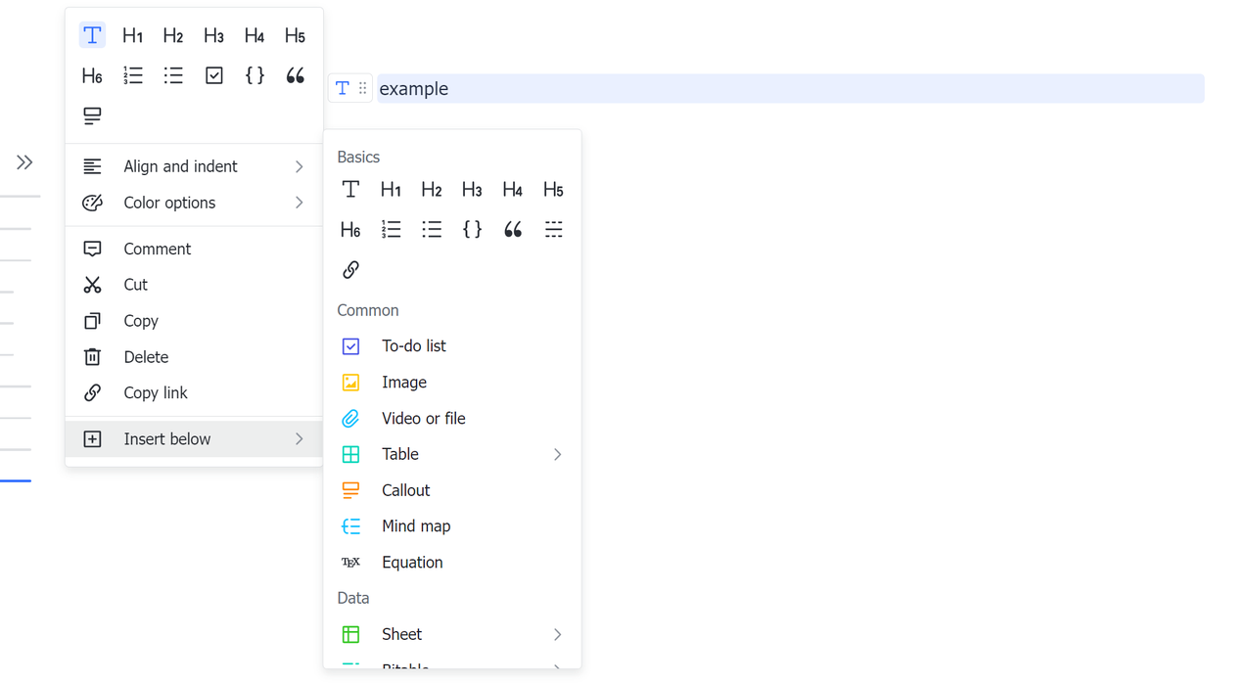Insert a divider from the Basics section
Image resolution: width=1253 pixels, height=683 pixels.
point(553,230)
